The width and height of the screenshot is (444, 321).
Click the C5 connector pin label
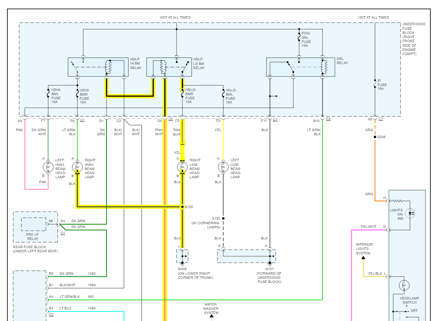177,121
